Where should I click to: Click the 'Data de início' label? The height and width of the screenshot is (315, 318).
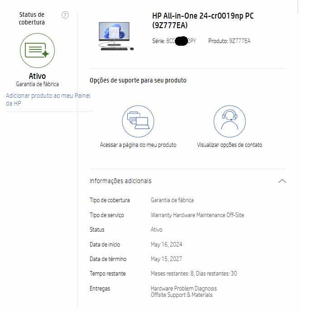[x=105, y=244]
